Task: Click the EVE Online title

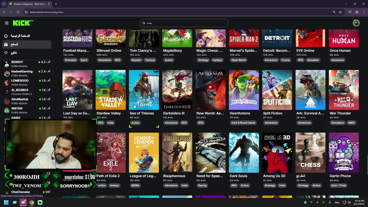Action: 305,51
